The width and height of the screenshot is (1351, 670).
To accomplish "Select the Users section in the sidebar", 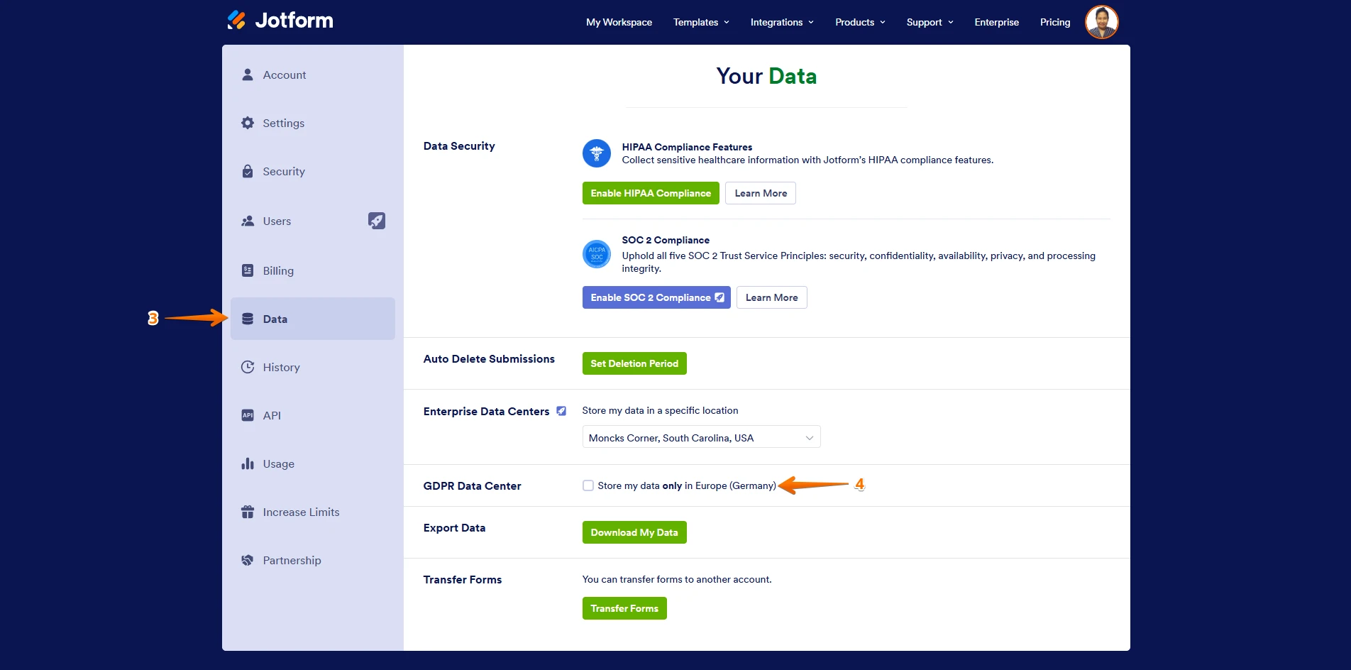I will (x=277, y=221).
